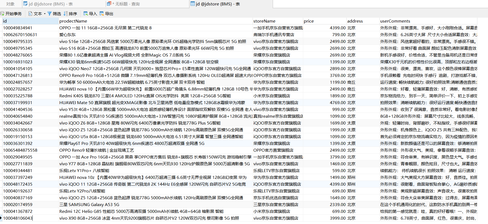The height and width of the screenshot is (224, 488).
Task: Click product cell starting with Redmi K40S
Action: point(156,96)
